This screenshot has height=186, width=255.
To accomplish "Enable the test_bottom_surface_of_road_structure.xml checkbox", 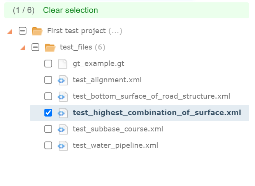I will click(x=48, y=97).
